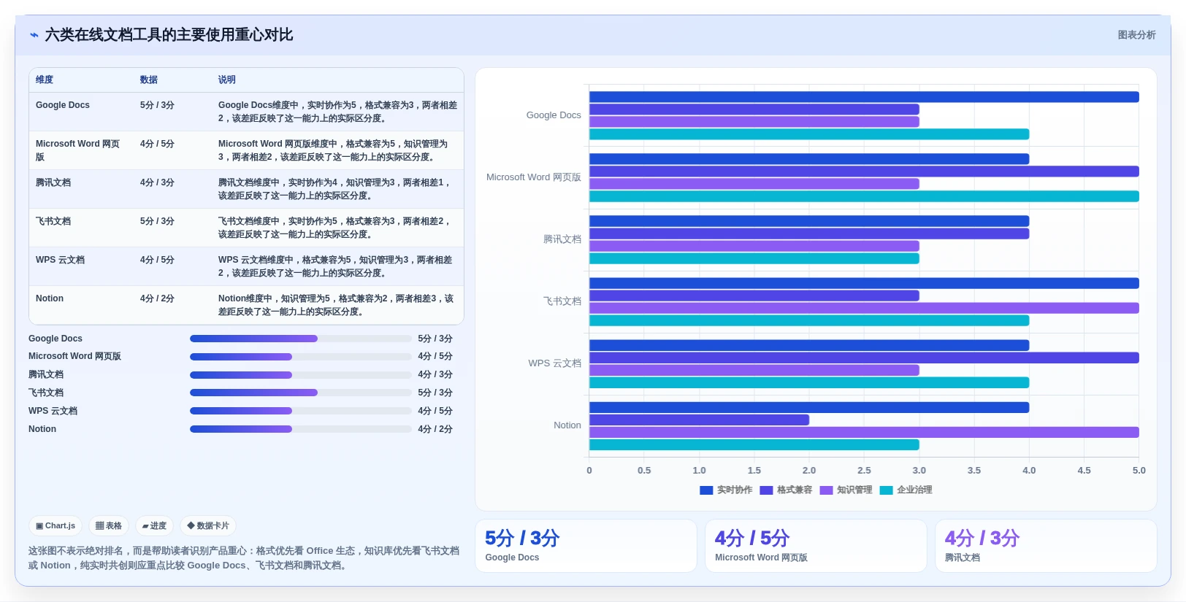Click Notion progress bar
Viewport: 1186px width, 602px height.
301,429
